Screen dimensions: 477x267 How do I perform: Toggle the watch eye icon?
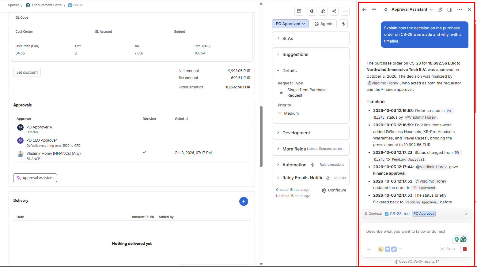click(x=312, y=11)
